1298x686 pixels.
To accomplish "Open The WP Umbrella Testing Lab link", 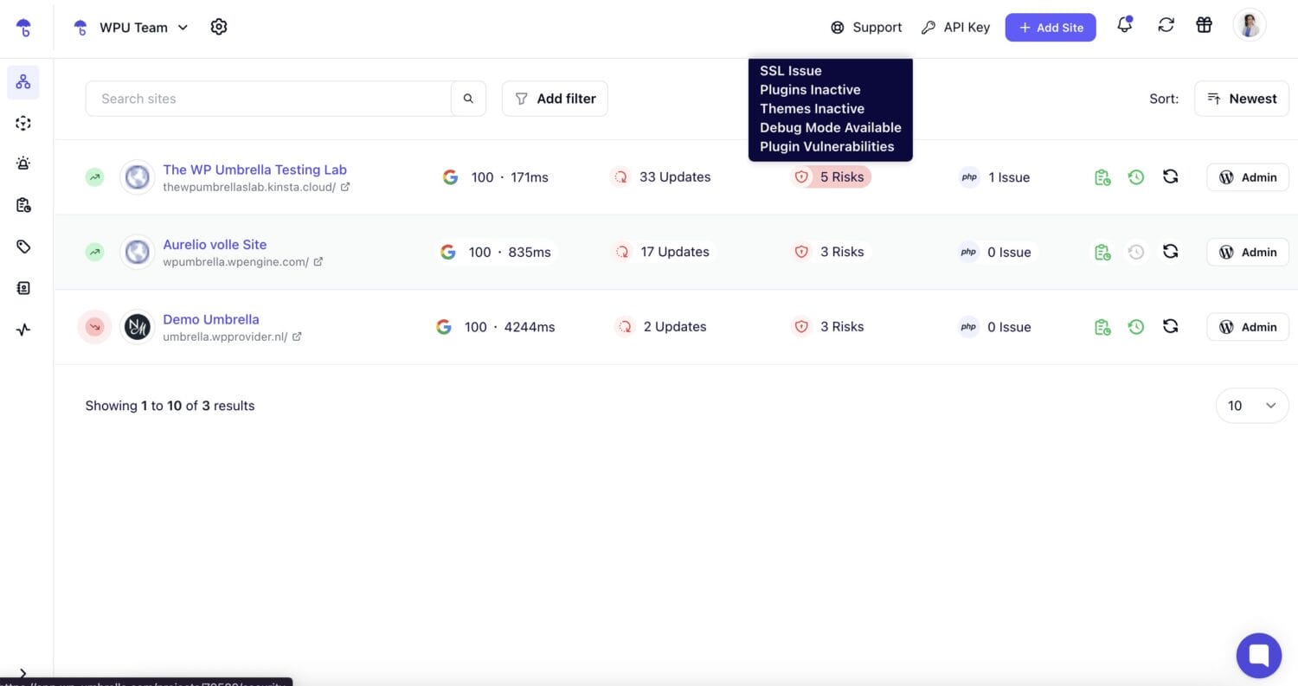I will (x=254, y=170).
